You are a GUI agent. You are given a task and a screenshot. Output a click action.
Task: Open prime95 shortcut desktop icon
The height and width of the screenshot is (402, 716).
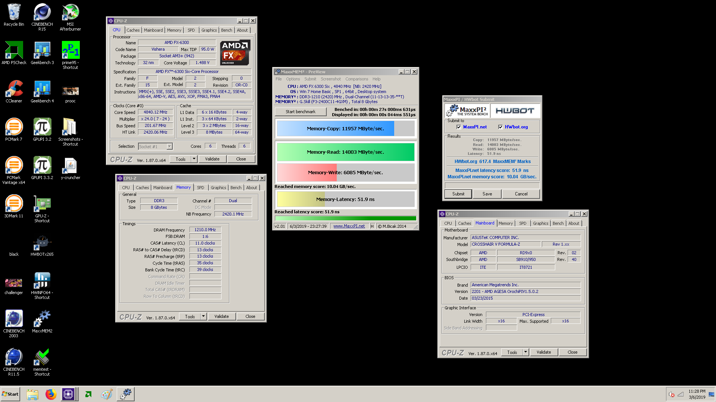coord(70,55)
